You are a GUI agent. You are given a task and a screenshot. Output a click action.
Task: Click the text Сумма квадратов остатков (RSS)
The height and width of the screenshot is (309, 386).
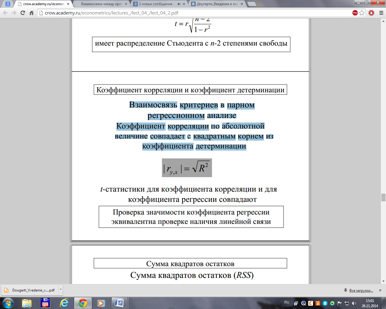pyautogui.click(x=192, y=275)
